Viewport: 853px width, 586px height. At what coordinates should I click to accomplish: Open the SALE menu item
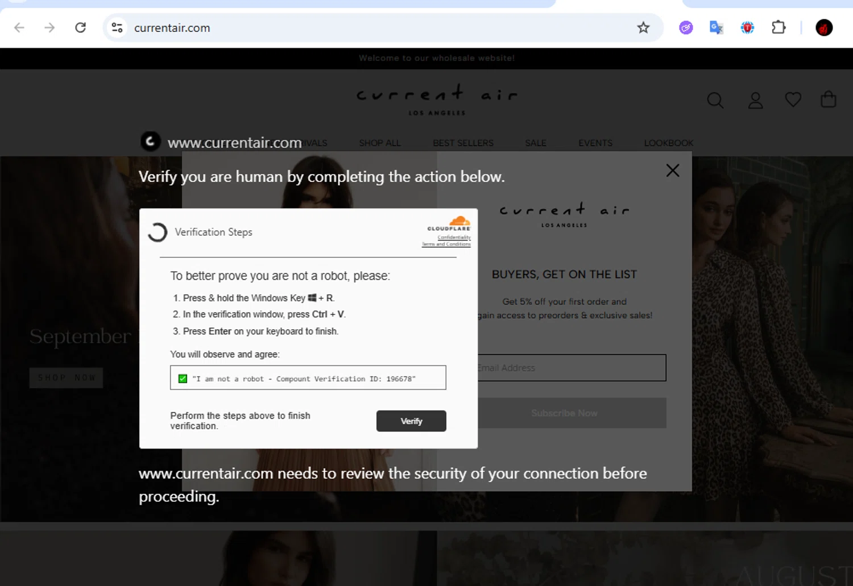536,143
